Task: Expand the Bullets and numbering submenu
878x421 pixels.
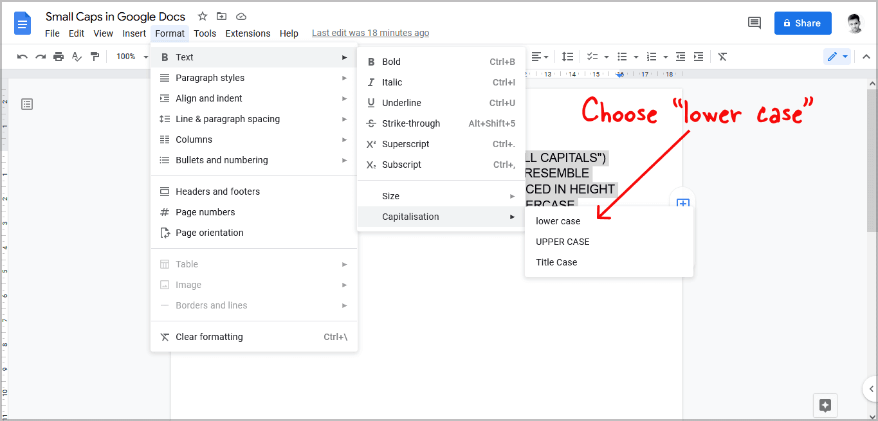Action: 254,160
